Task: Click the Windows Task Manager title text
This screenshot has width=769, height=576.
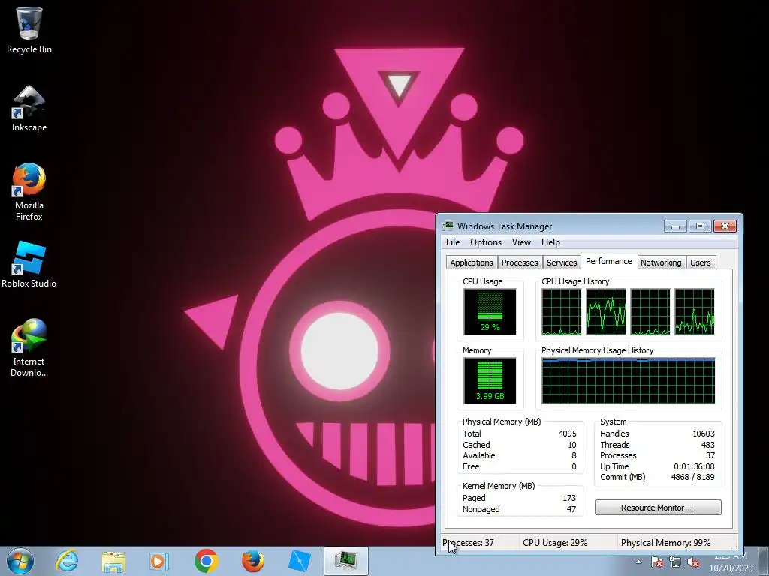Action: pyautogui.click(x=505, y=226)
